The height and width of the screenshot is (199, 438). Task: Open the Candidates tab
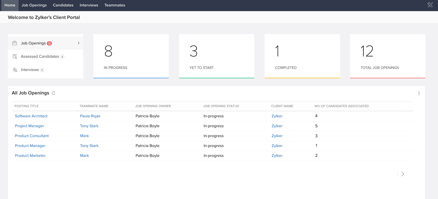tap(63, 5)
